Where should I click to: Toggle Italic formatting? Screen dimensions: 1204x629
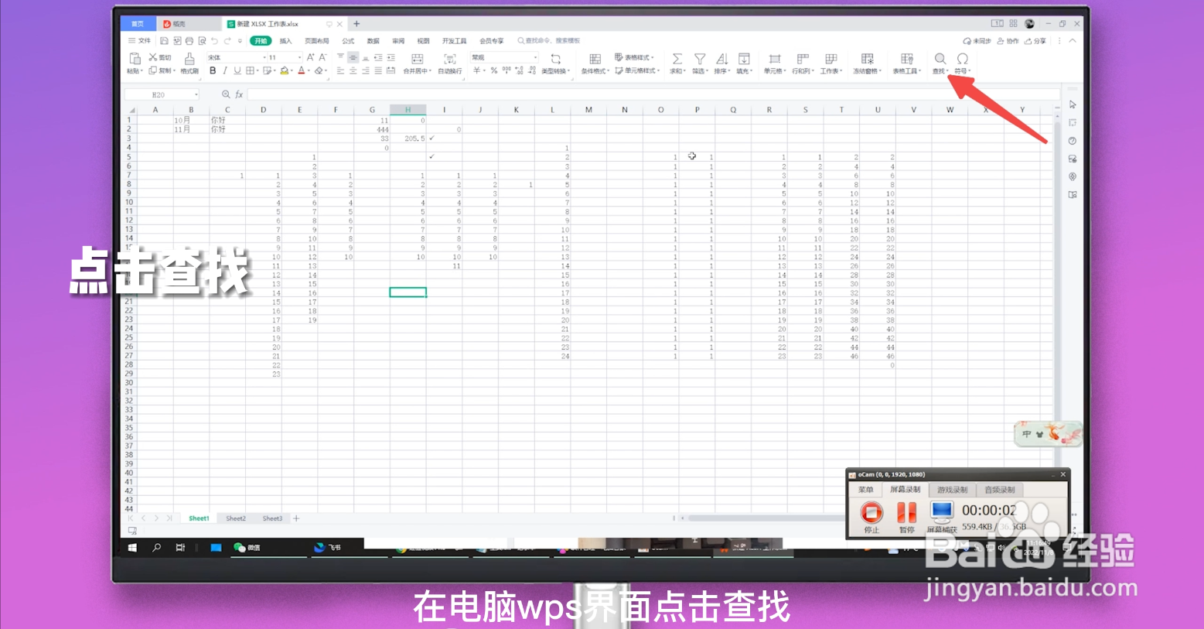pyautogui.click(x=225, y=70)
